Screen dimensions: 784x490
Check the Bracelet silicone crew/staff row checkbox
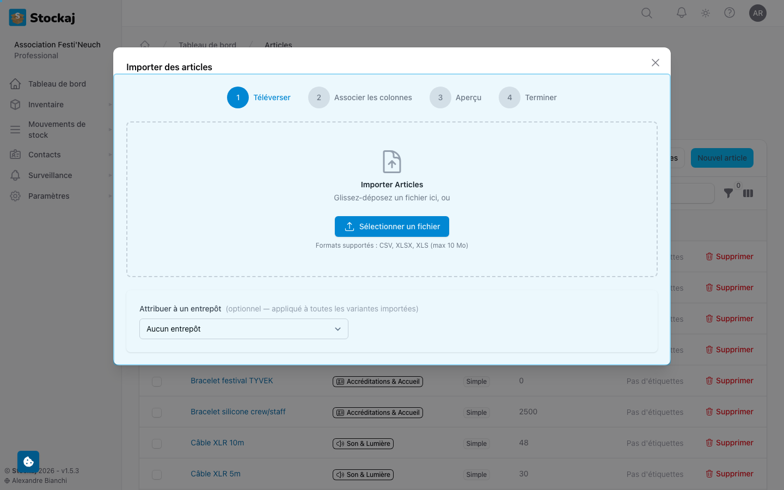click(157, 413)
